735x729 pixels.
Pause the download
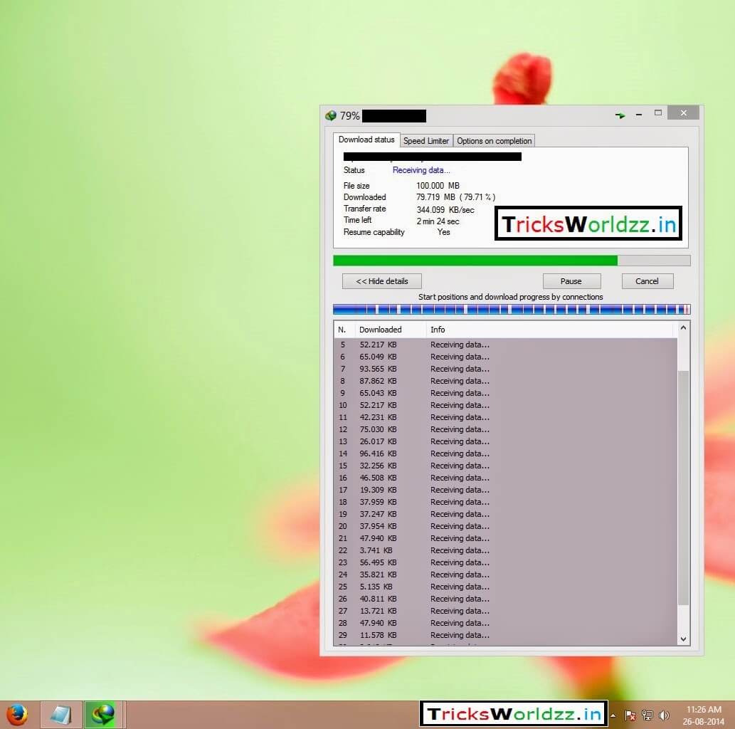(x=571, y=281)
